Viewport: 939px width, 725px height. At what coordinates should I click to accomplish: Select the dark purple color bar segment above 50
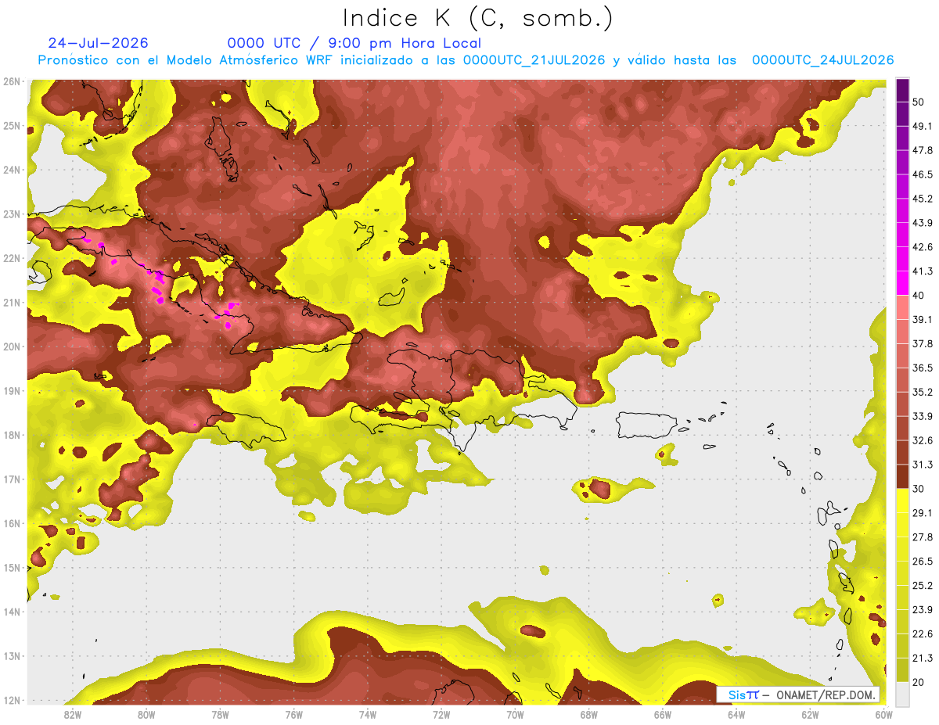pyautogui.click(x=902, y=89)
